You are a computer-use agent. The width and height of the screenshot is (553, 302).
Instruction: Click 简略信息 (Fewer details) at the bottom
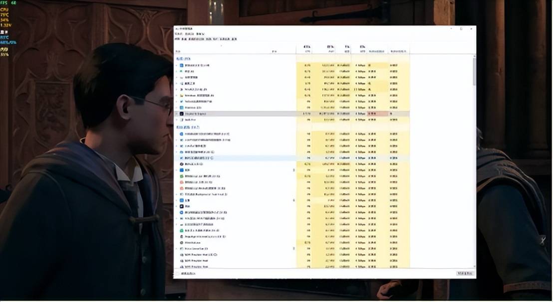[x=188, y=274]
